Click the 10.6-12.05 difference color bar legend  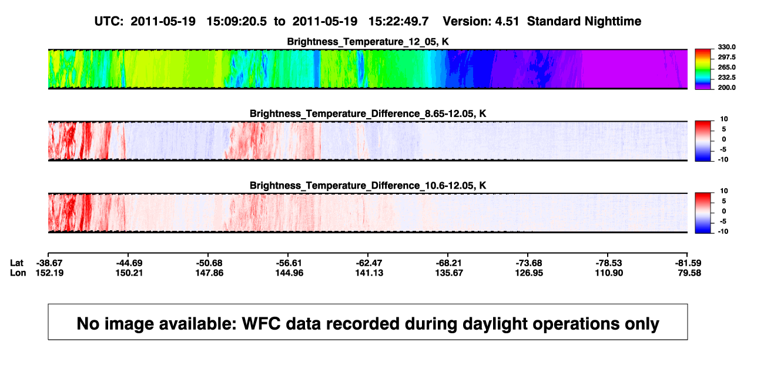(703, 212)
